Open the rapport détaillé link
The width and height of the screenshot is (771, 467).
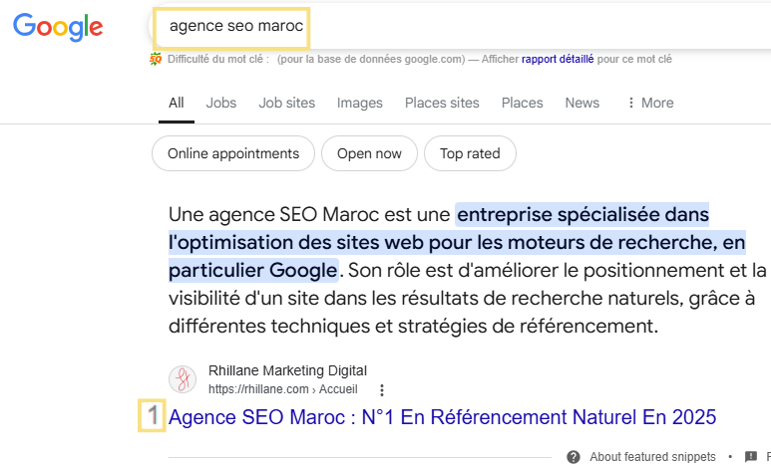(x=558, y=59)
